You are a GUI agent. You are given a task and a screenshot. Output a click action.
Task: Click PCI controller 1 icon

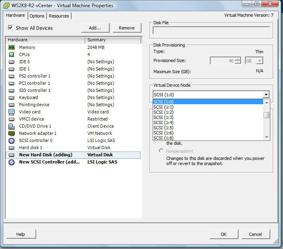12,84
